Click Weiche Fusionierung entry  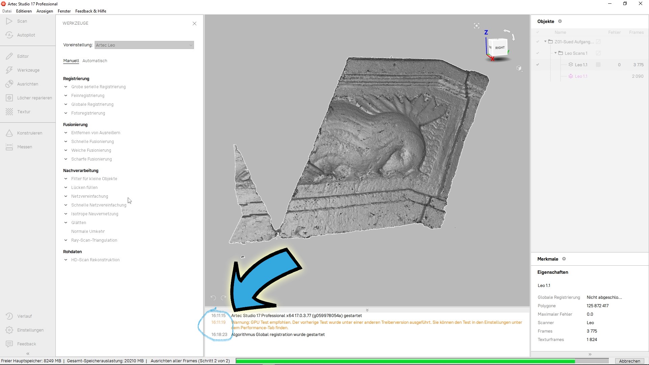pyautogui.click(x=91, y=150)
